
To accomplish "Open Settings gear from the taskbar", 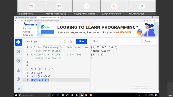I will tap(77, 95).
